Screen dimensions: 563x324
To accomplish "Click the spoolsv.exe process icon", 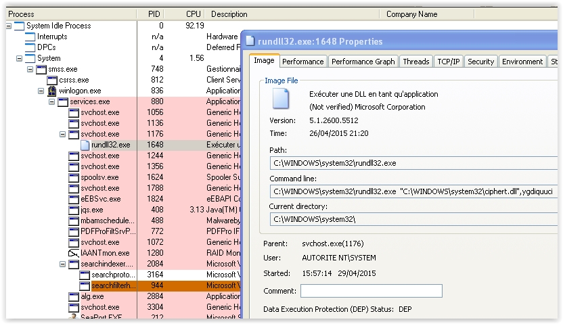I will [74, 178].
